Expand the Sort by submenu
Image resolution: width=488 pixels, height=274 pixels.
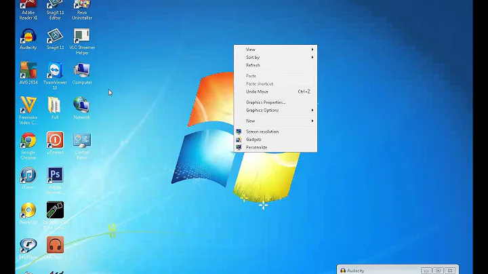tap(275, 57)
